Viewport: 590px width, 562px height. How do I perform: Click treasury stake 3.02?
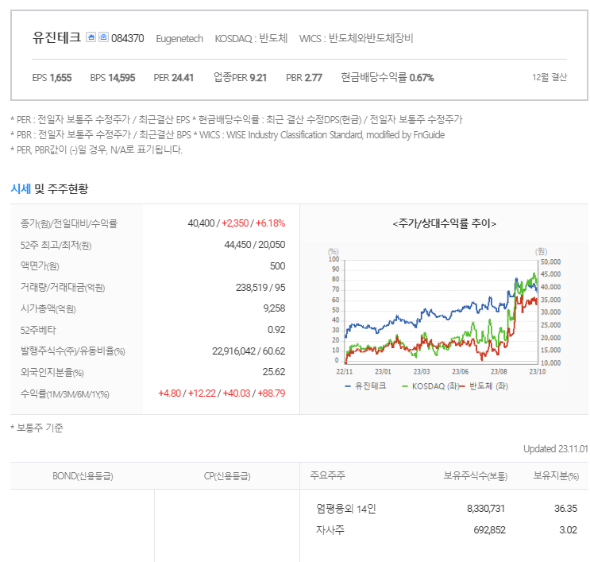[569, 530]
